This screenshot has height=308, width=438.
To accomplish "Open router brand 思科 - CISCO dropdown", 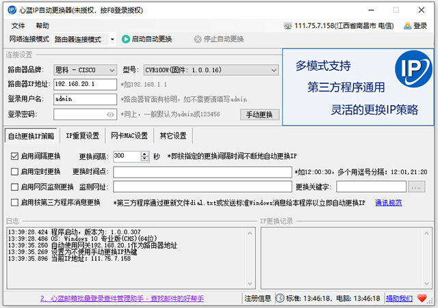I will click(x=85, y=70).
